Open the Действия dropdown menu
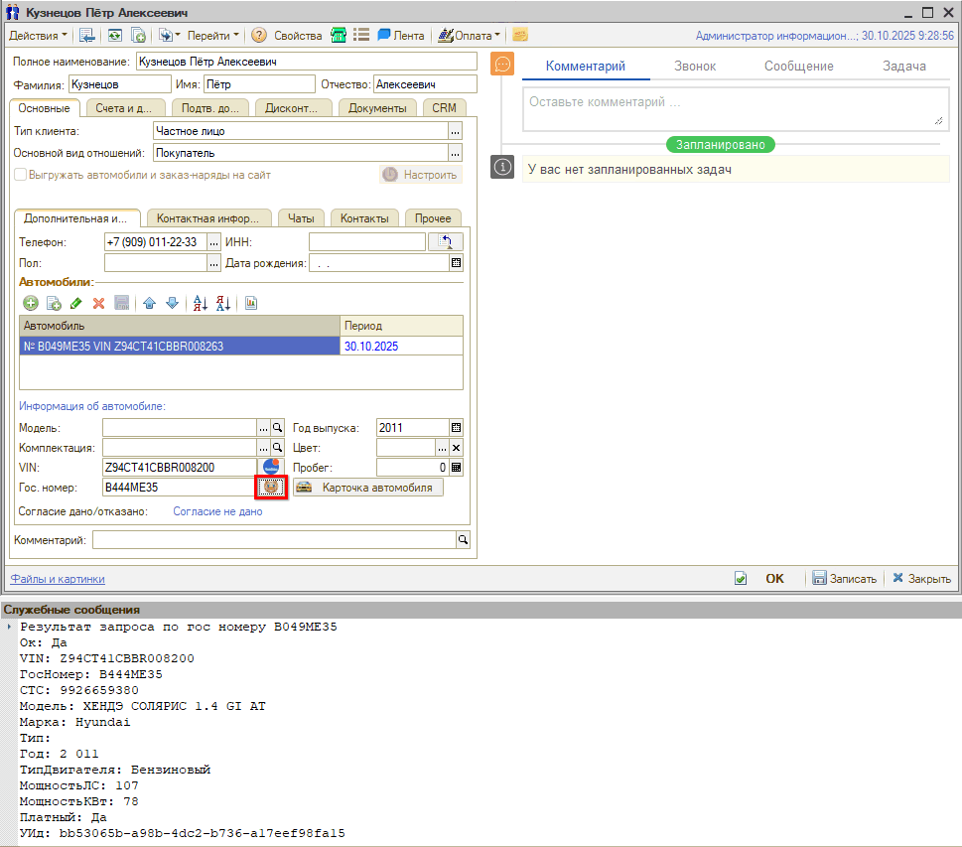This screenshot has width=962, height=847. (x=38, y=36)
